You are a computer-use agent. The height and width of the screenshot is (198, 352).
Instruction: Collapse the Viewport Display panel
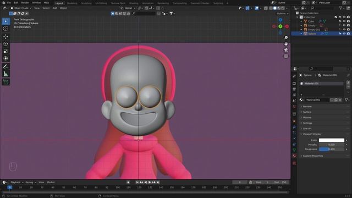(324, 134)
